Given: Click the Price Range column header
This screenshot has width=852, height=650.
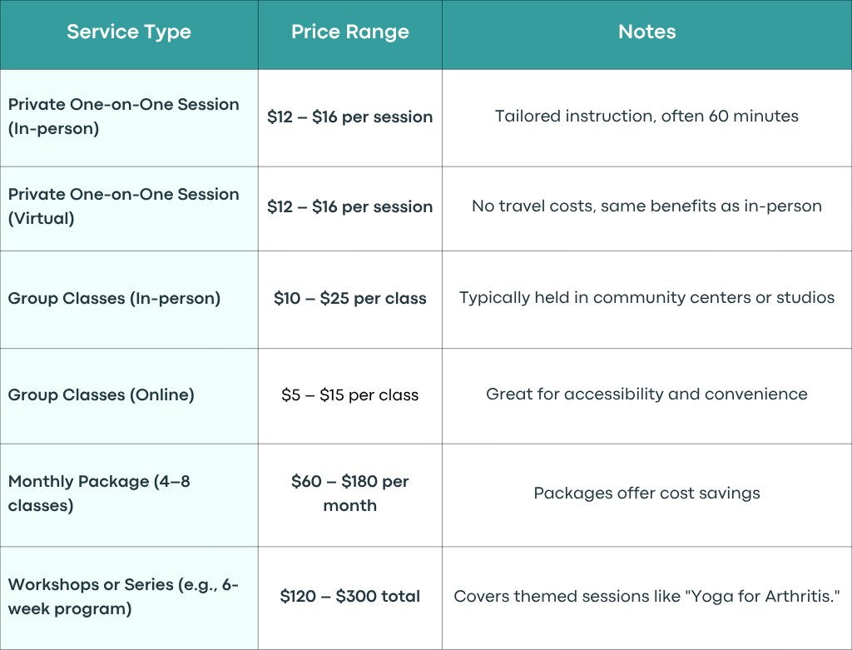Looking at the screenshot, I should [x=350, y=32].
